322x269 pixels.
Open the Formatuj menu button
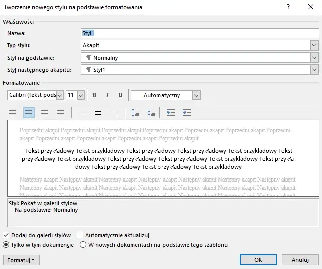(21, 260)
